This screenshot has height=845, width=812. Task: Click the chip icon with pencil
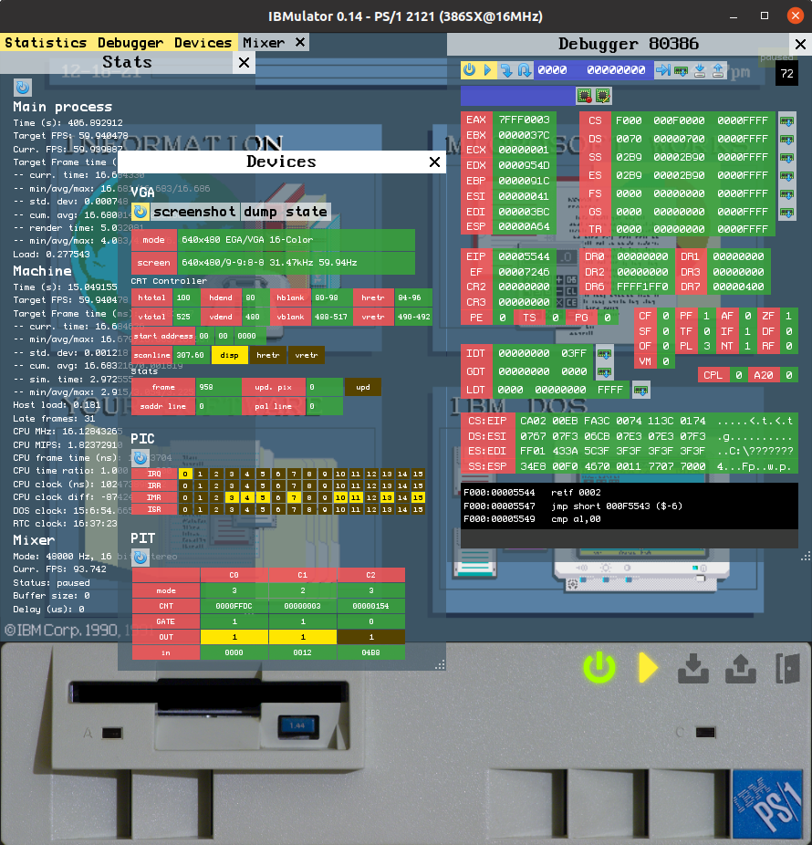(603, 96)
